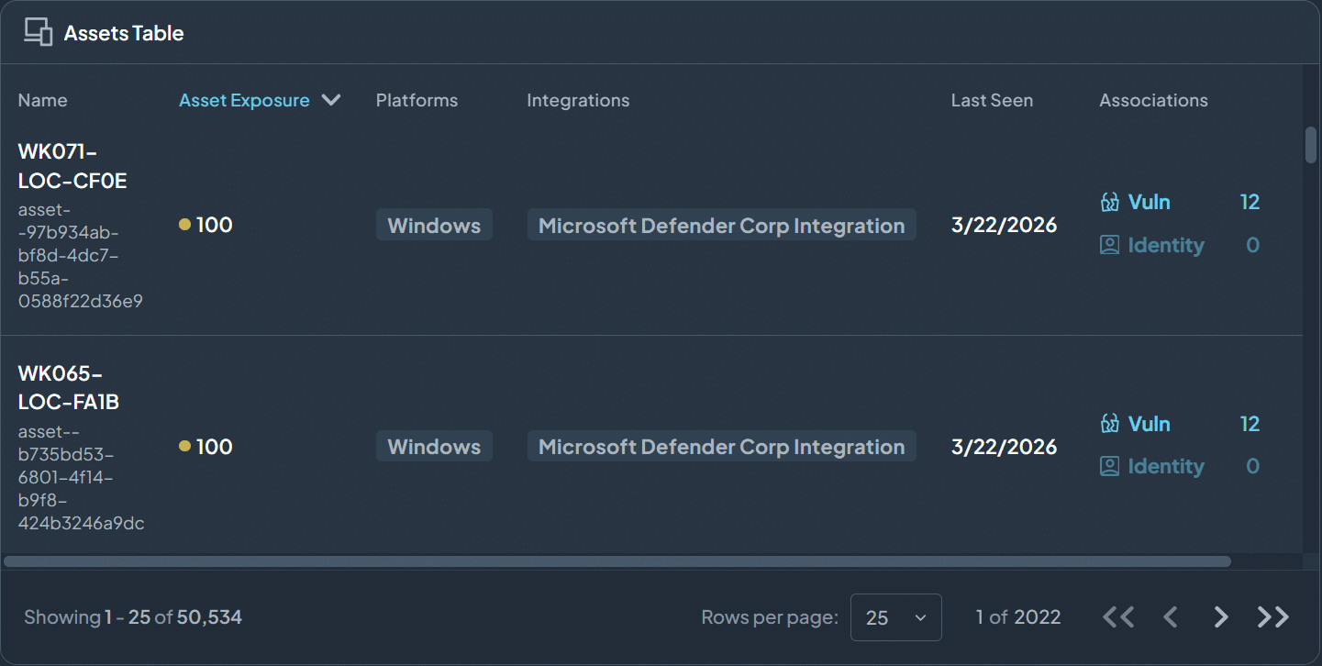Click the vertical scrollbar on the right

click(1311, 145)
